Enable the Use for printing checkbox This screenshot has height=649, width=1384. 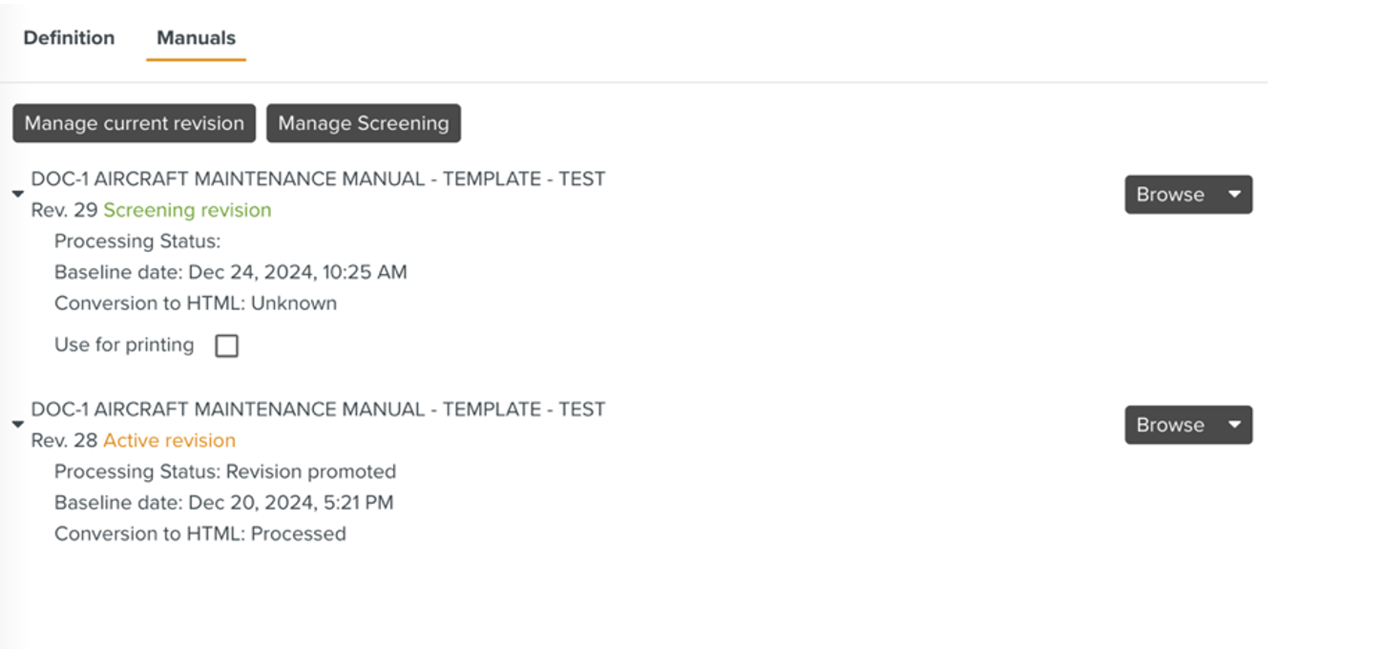pos(226,345)
